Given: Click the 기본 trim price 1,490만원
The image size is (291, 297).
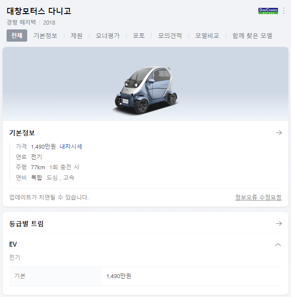Looking at the screenshot, I should click(x=119, y=276).
